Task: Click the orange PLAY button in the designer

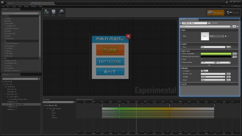Action: (x=110, y=50)
